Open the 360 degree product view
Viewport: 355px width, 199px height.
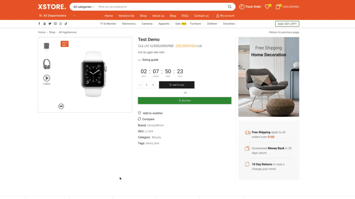click(x=61, y=106)
